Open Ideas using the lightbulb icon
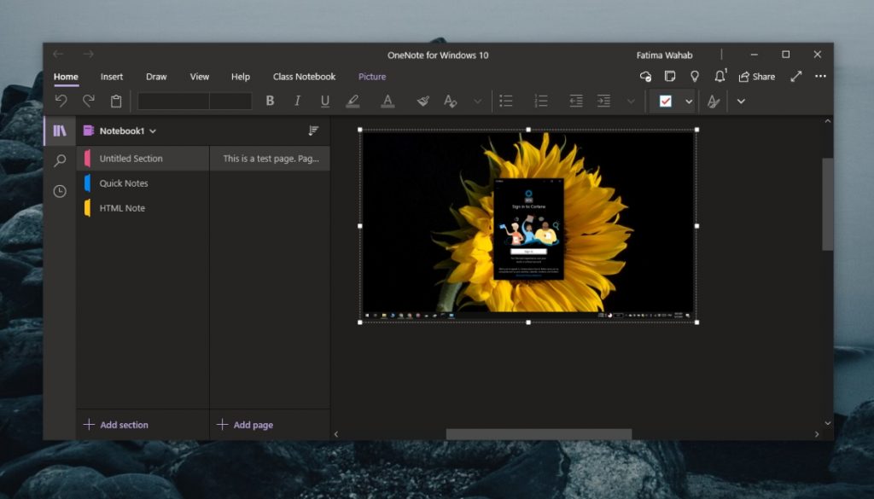 695,77
